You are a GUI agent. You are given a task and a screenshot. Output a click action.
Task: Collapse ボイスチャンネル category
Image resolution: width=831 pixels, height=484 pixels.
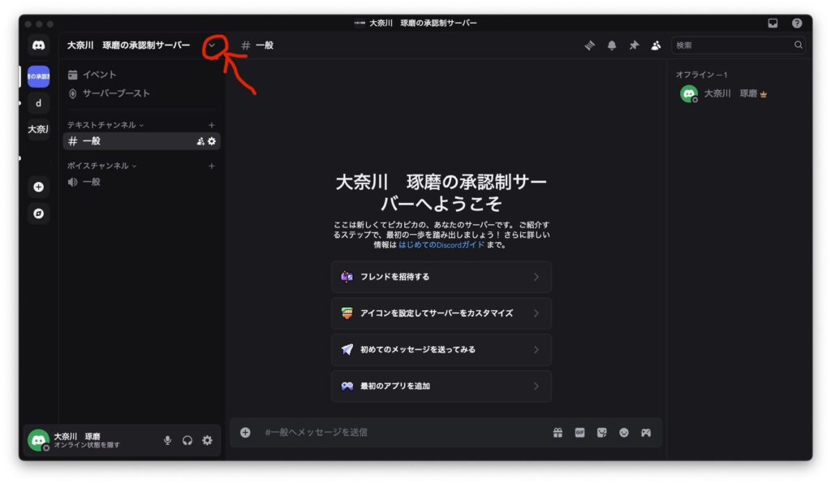click(101, 166)
